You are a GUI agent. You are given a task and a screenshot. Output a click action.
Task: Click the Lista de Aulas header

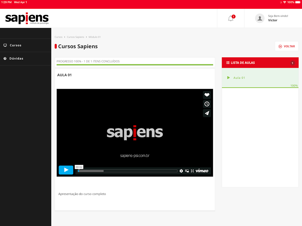pyautogui.click(x=260, y=63)
